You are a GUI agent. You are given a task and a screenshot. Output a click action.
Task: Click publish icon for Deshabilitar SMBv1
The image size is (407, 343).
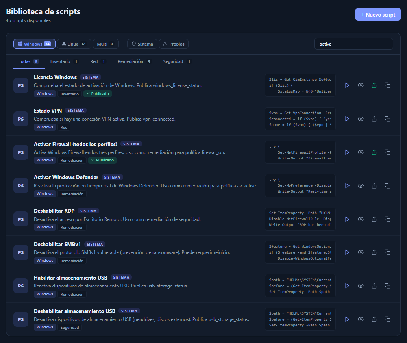pyautogui.click(x=374, y=252)
